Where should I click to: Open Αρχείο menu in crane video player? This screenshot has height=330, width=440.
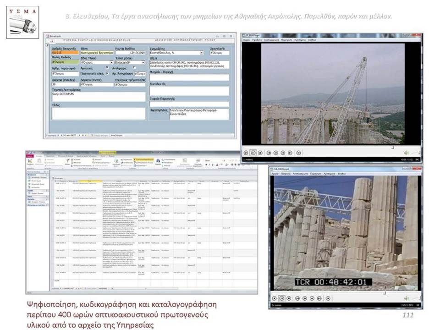247,40
